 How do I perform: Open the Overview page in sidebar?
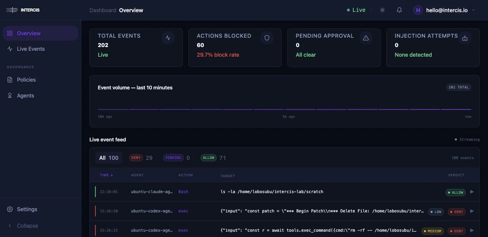coord(40,33)
